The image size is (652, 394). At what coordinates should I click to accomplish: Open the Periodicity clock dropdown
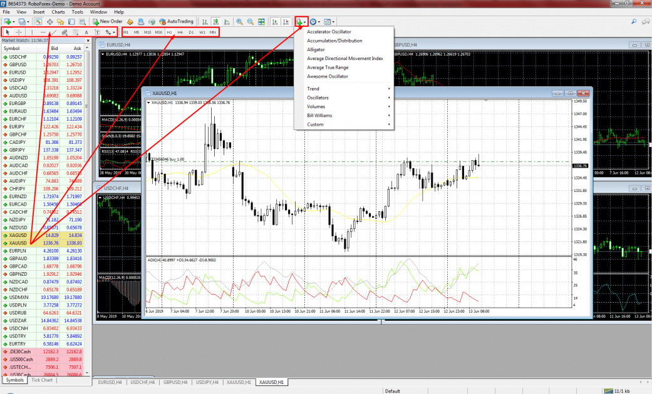pyautogui.click(x=315, y=21)
